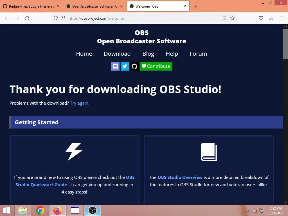
Task: Show hidden system tray icons
Action: [248, 211]
